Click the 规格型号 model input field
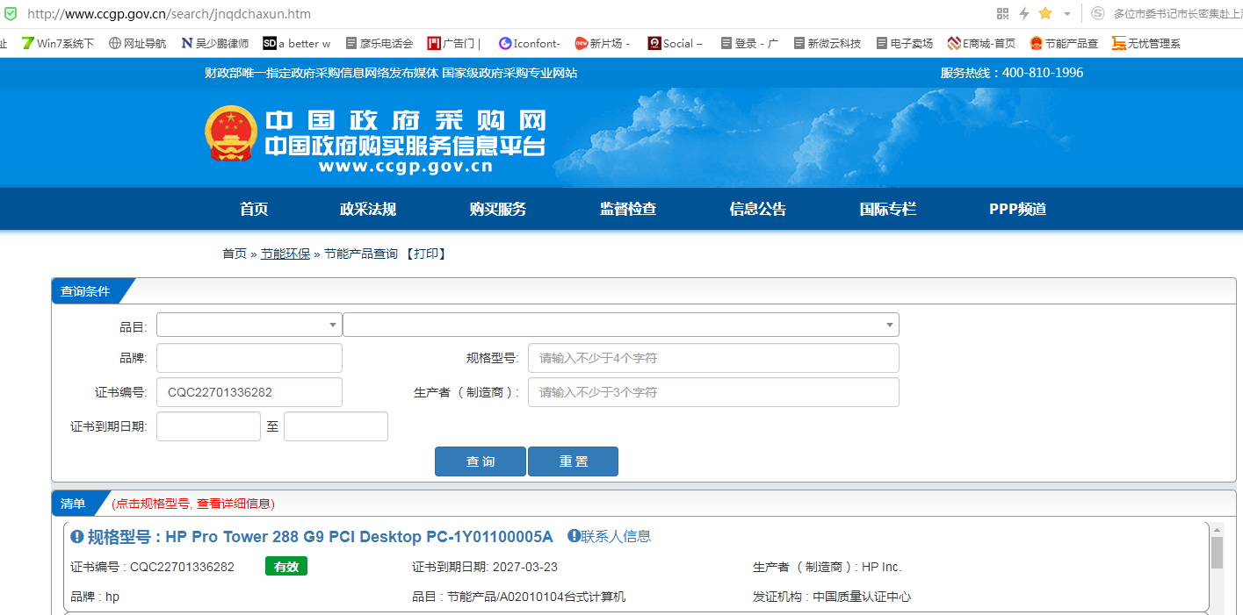The image size is (1243, 615). [x=713, y=358]
